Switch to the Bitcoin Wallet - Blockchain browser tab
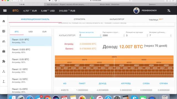Screen dimensions: 177x99 110,4
